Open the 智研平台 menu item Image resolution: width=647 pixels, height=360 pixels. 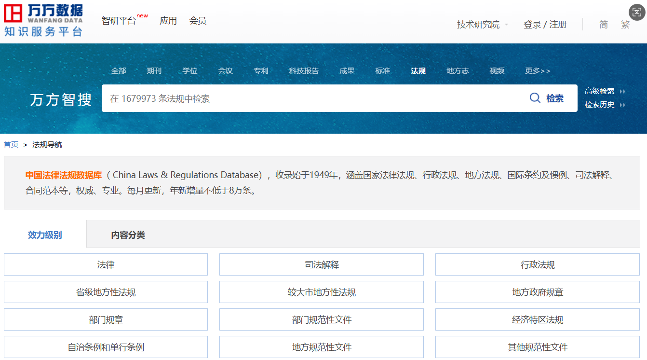click(x=119, y=21)
